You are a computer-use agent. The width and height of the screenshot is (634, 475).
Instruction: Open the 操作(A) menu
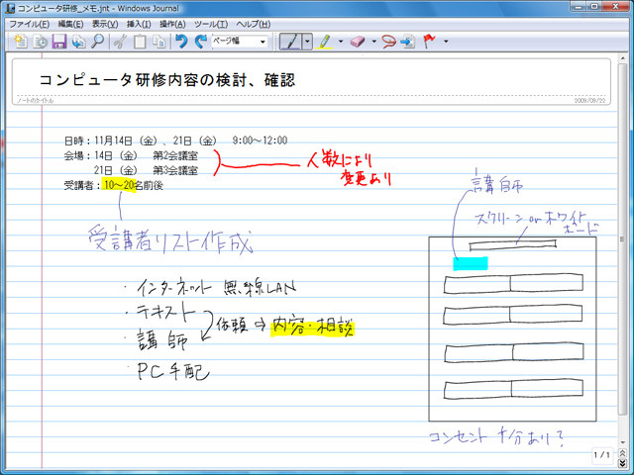click(x=172, y=24)
